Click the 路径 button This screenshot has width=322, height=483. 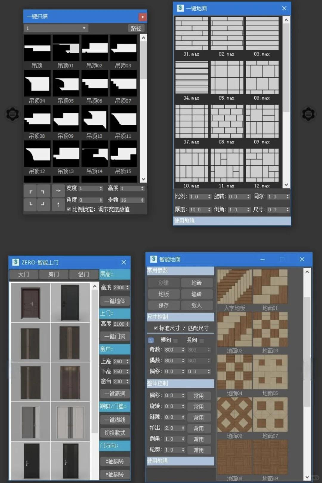tap(136, 28)
